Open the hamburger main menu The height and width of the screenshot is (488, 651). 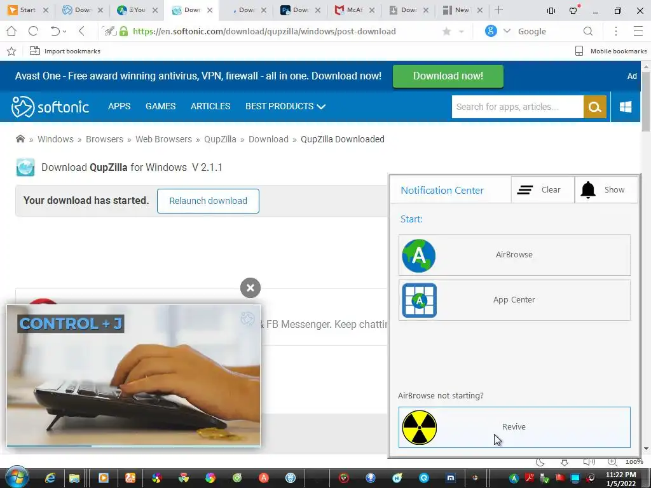point(638,31)
